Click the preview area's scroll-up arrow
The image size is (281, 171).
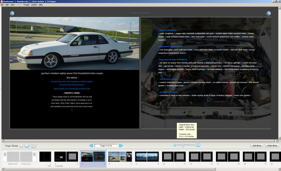pyautogui.click(x=280, y=8)
